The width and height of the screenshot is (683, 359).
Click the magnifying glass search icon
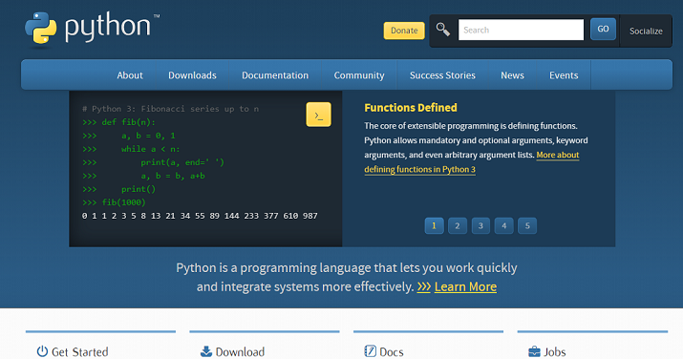click(x=443, y=30)
